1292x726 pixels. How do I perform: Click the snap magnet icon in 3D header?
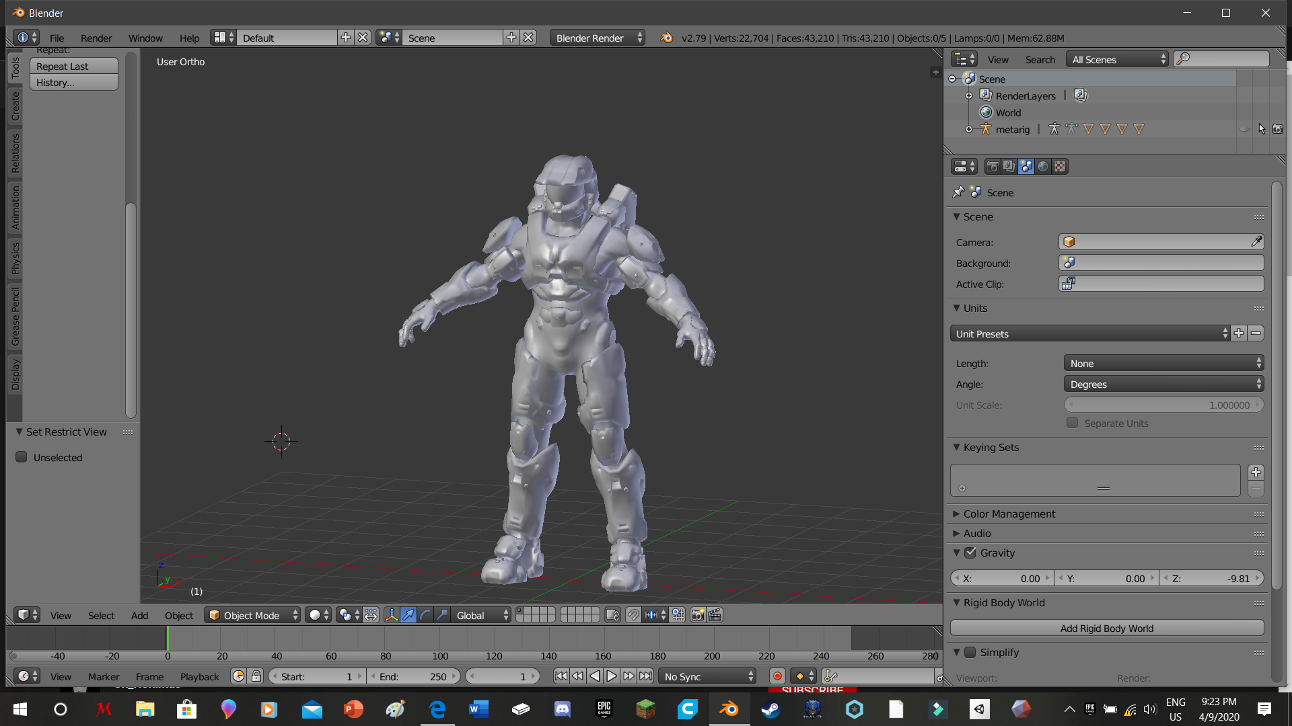coord(633,615)
